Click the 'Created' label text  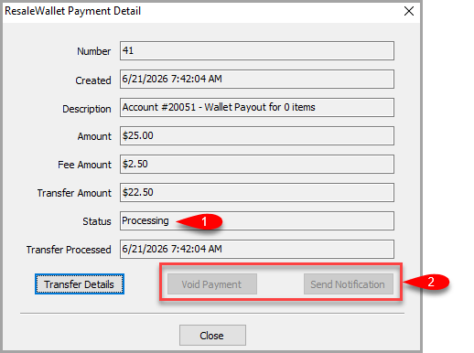click(x=93, y=80)
